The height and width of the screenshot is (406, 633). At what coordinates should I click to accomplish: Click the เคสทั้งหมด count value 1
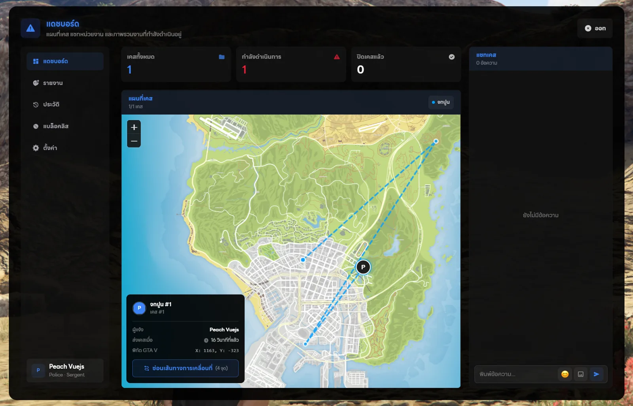pos(129,70)
